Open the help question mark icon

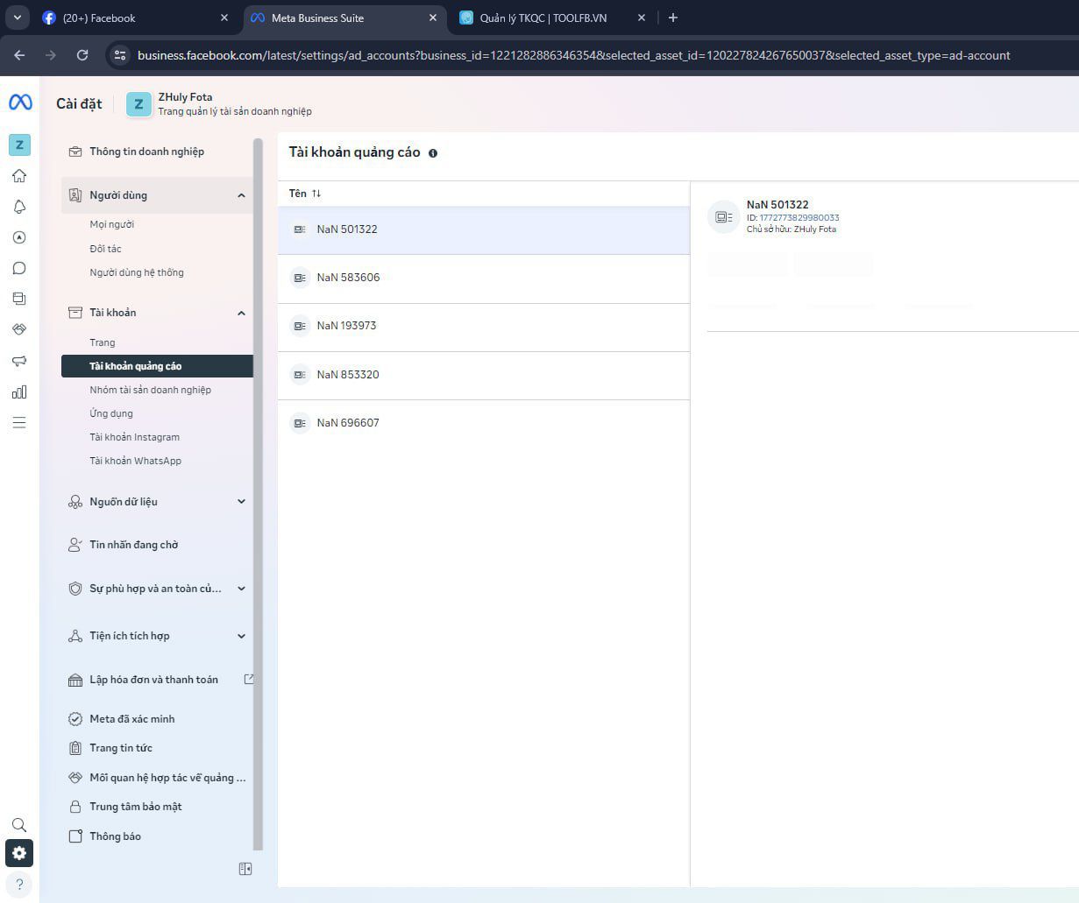point(19,884)
